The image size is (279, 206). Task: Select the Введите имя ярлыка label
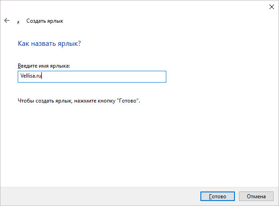[44, 66]
